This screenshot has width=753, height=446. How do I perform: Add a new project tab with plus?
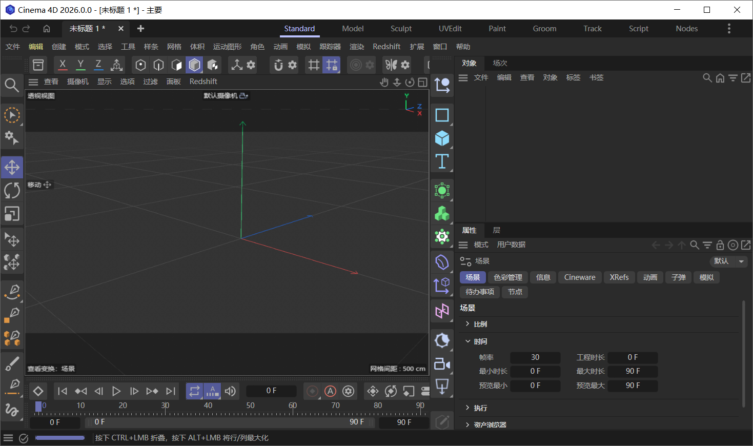pos(141,29)
